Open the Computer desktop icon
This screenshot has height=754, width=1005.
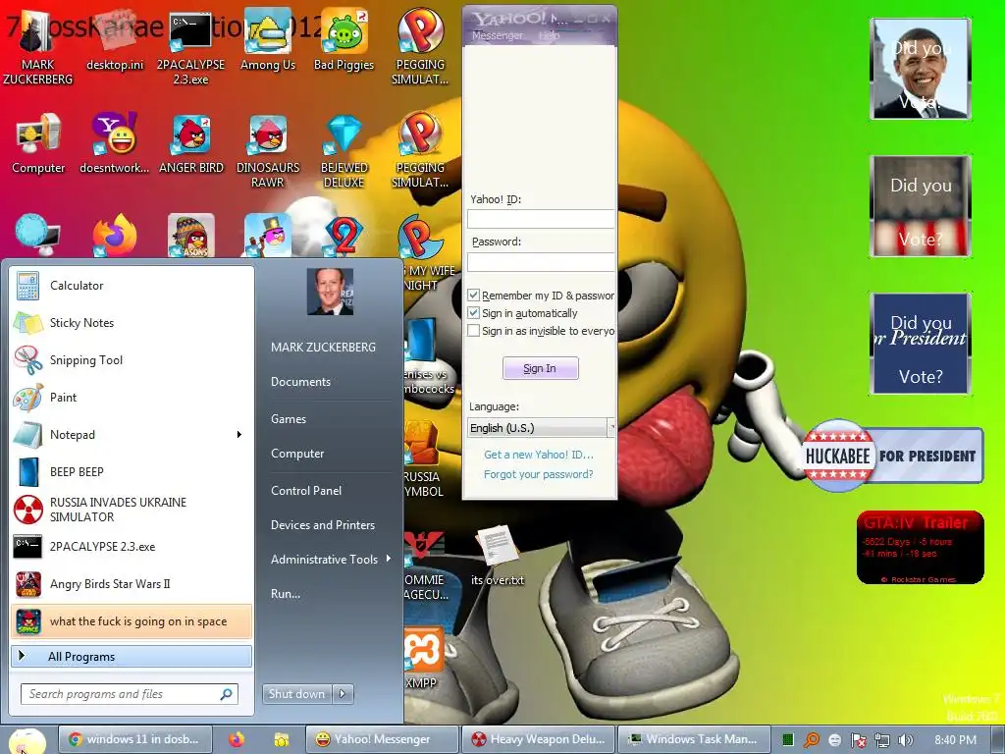(x=38, y=143)
